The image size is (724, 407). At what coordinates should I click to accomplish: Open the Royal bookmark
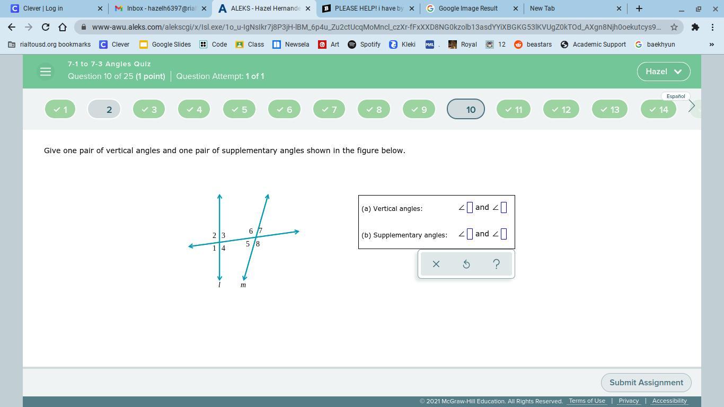(x=463, y=45)
